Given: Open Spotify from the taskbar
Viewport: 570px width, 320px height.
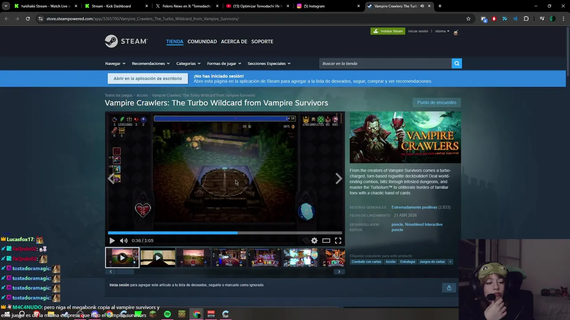Looking at the screenshot, I should [167, 314].
